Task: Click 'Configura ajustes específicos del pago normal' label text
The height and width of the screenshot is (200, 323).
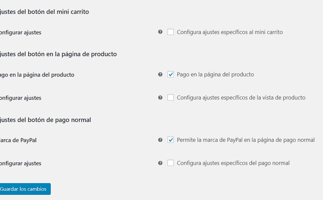Action: 233,163
